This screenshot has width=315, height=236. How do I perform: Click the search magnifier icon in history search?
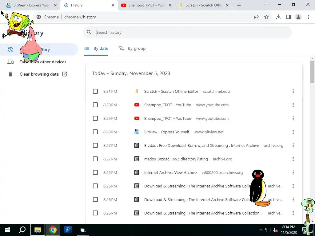point(89,32)
